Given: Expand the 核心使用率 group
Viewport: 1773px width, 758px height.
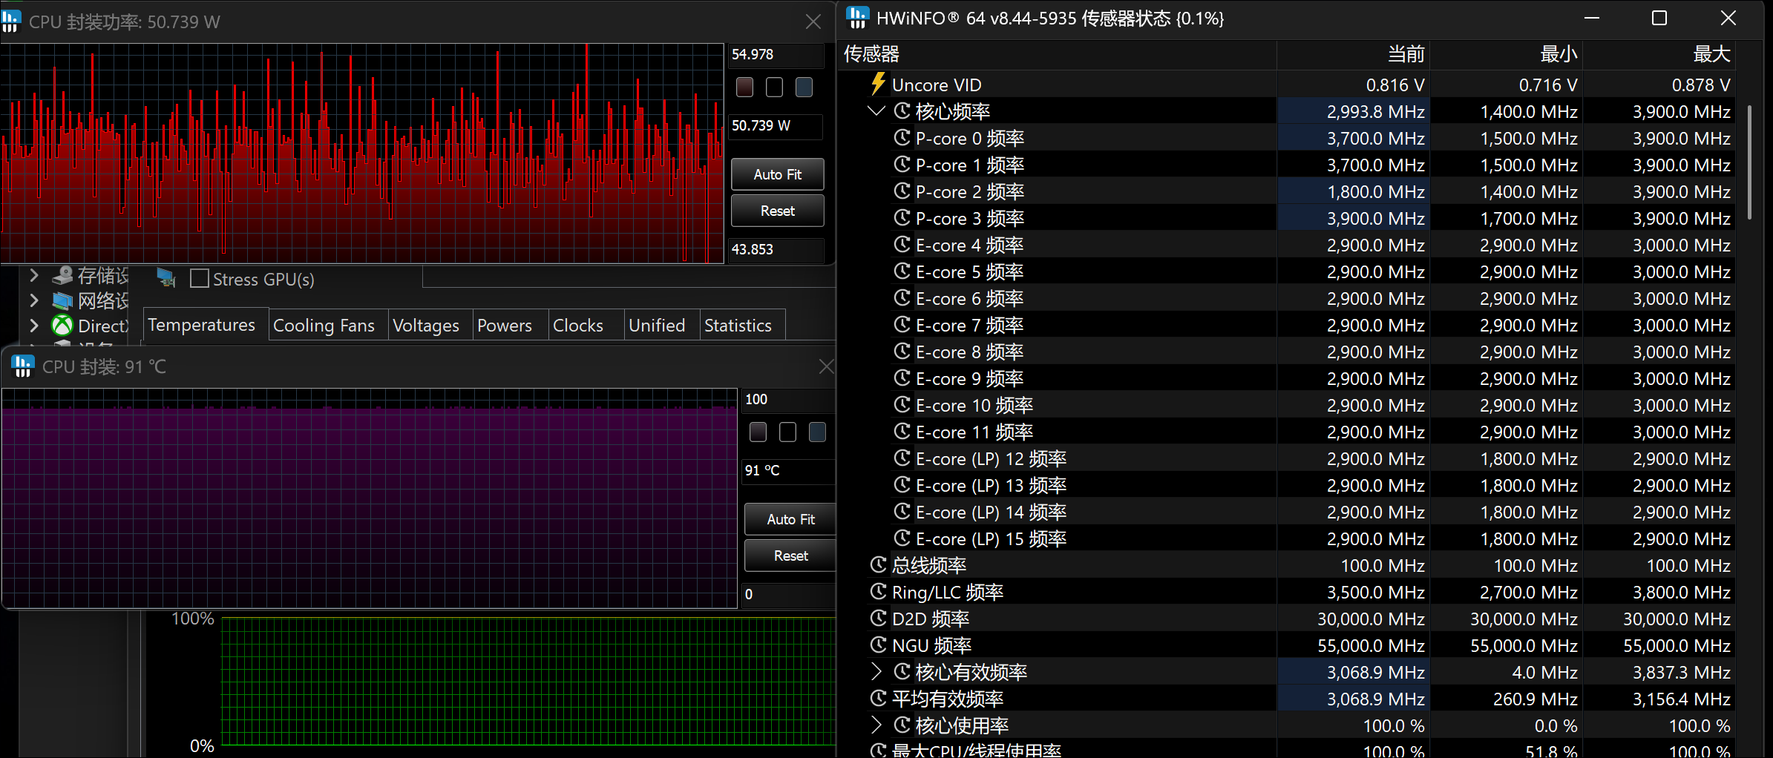Looking at the screenshot, I should (876, 725).
